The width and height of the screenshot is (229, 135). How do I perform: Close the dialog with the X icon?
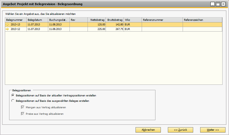tap(223, 4)
